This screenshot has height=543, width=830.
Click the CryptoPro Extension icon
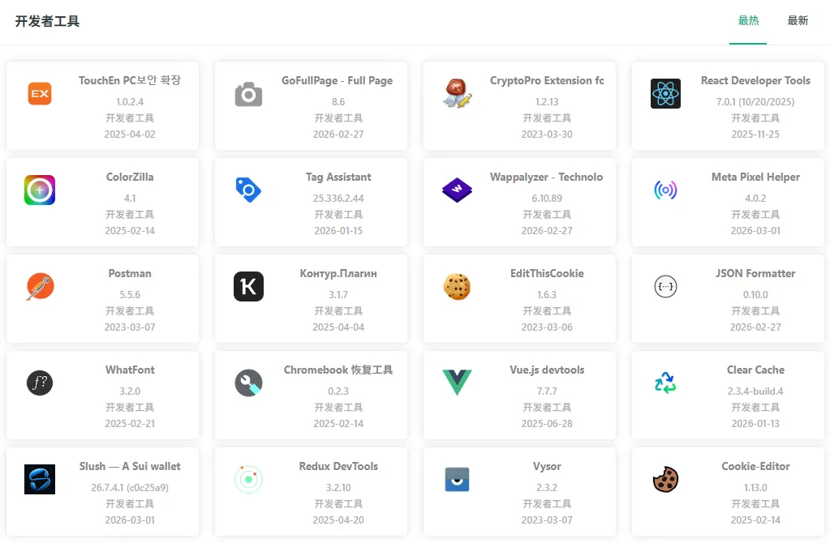(x=457, y=93)
